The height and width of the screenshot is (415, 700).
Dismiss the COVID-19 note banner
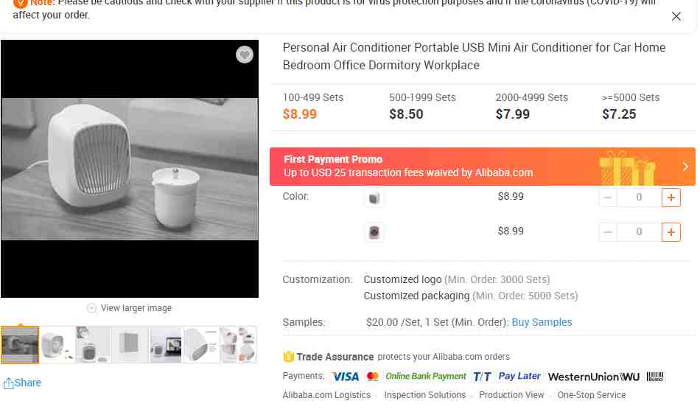pyautogui.click(x=676, y=16)
